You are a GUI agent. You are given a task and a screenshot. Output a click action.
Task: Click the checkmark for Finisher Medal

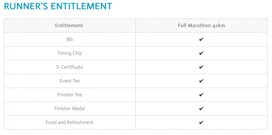coord(201,109)
